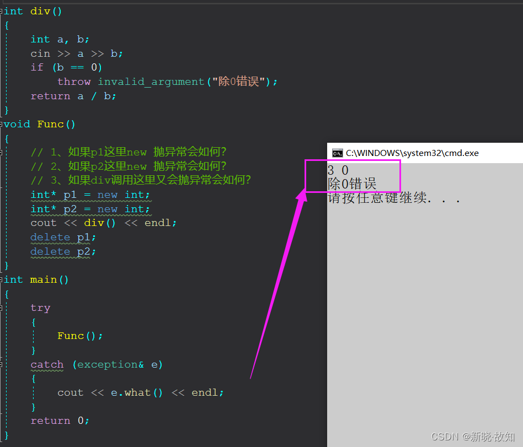The image size is (523, 447).
Task: Collapse the comment block starting with // 1
Action: point(1,153)
